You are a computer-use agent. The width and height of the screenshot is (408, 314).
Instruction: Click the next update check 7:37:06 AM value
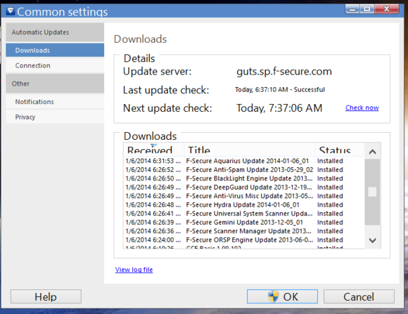(279, 108)
